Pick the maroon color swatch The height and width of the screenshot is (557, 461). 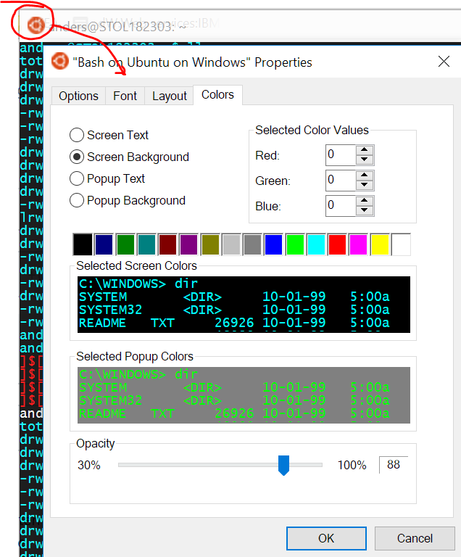[x=167, y=244]
